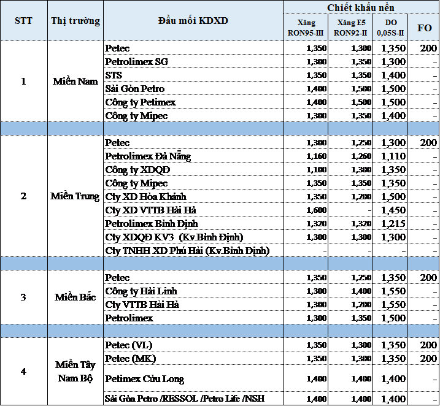Select Cty XDQĐ KV3 (Kv.Bình Định) cell
This screenshot has height=406, width=440.
click(x=193, y=237)
